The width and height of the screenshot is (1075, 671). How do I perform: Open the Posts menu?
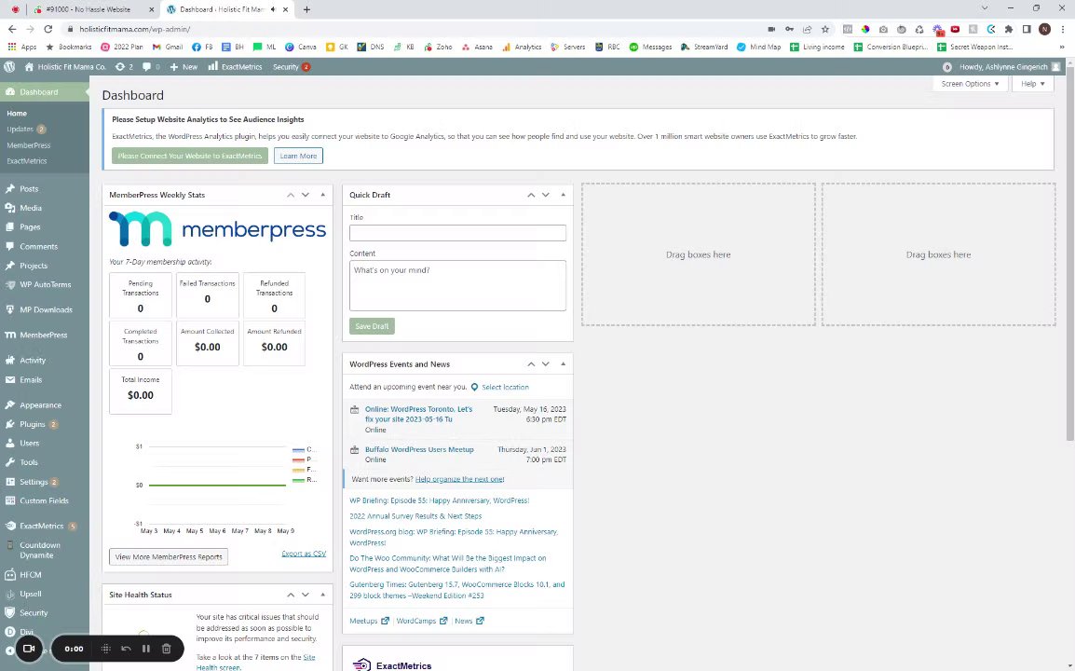pyautogui.click(x=29, y=188)
